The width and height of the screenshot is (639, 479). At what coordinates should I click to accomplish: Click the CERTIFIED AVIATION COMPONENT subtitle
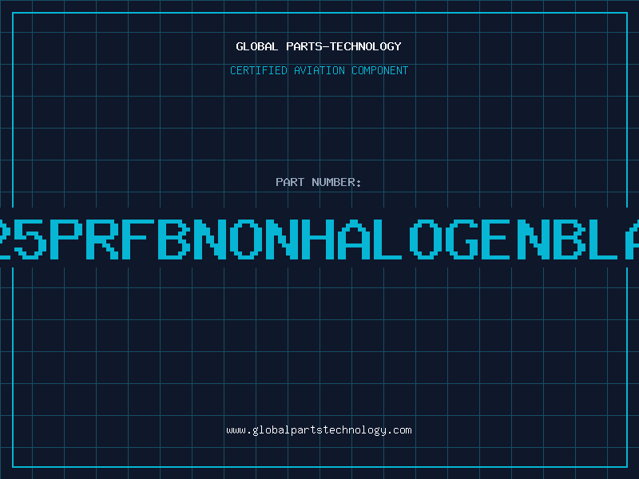pos(319,70)
